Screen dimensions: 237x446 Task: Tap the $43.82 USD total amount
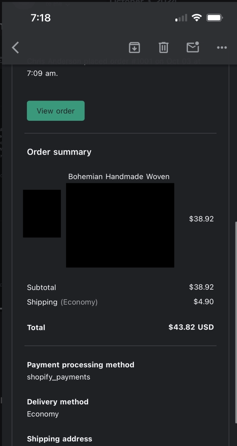point(191,327)
